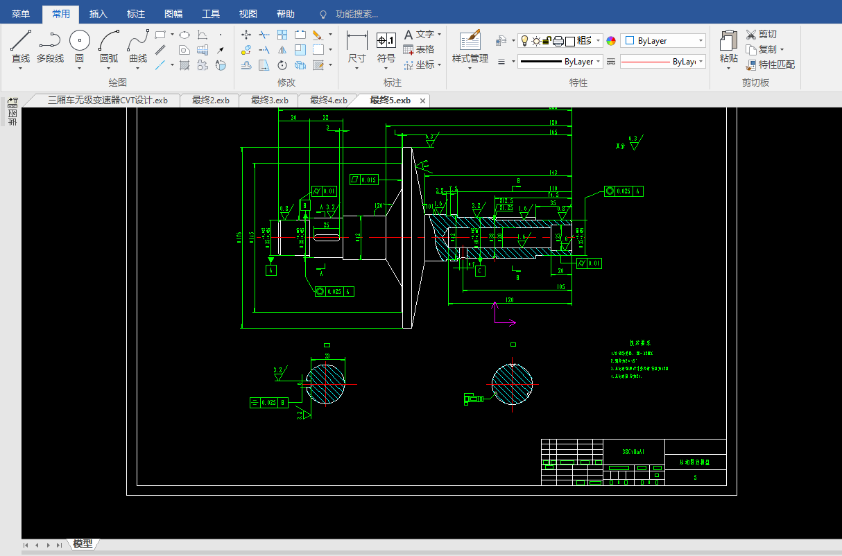Toggle the layer printer plot icon

click(x=558, y=41)
